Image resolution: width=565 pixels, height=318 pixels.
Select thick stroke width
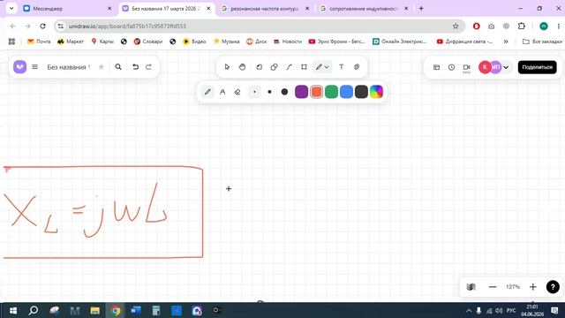coord(284,92)
